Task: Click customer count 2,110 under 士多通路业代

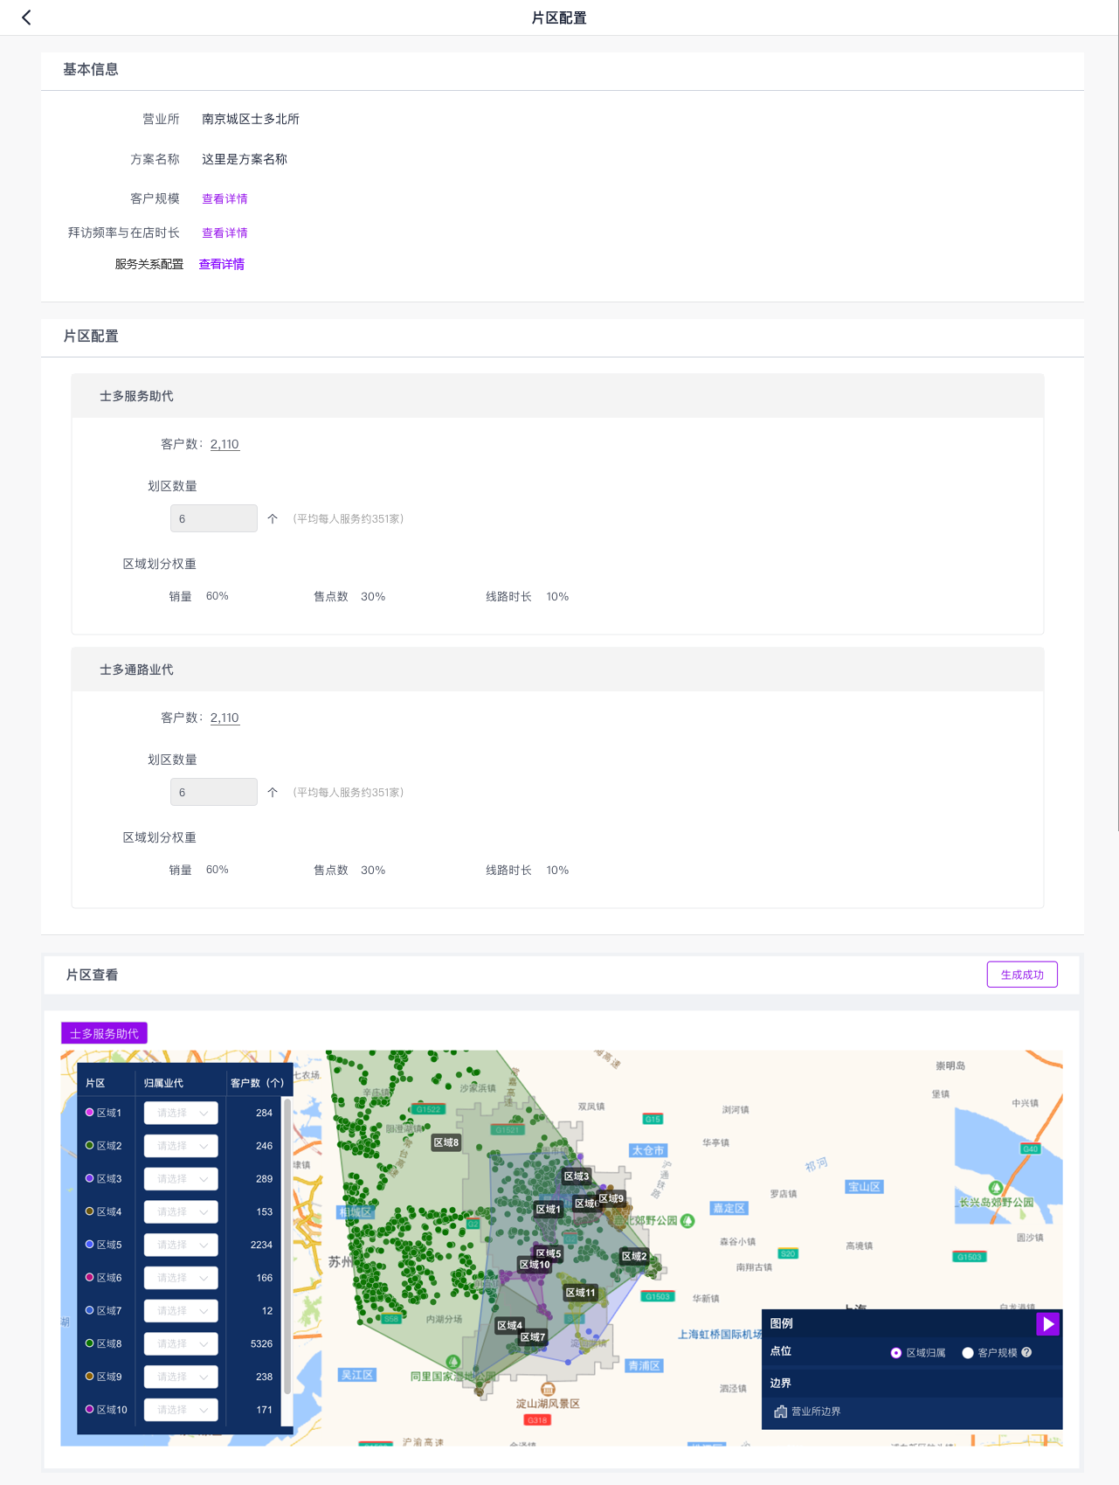Action: (224, 718)
